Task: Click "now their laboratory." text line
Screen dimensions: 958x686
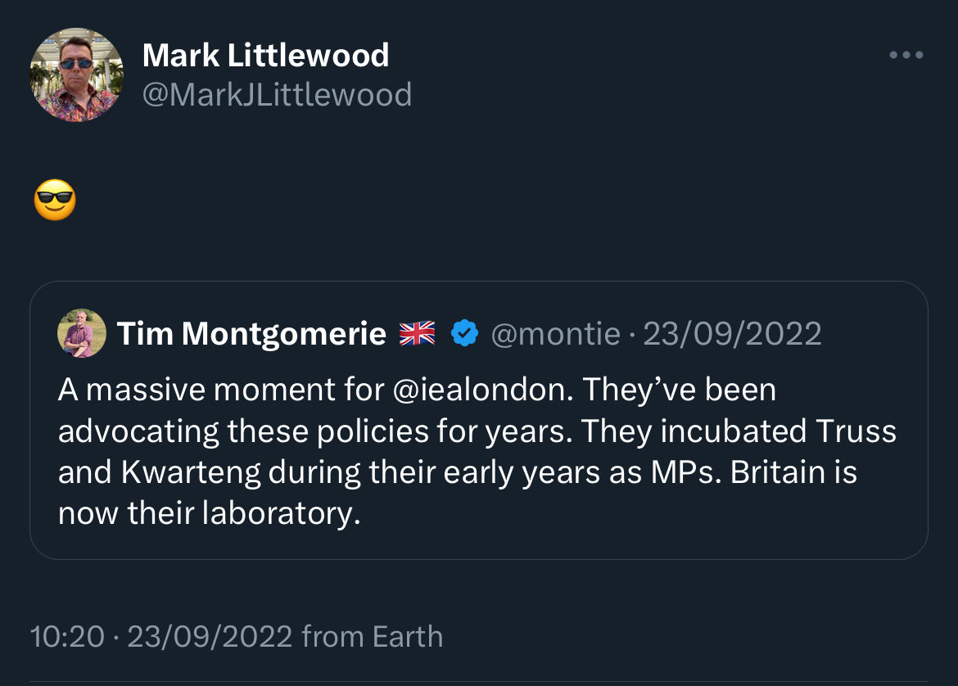Action: (x=209, y=515)
